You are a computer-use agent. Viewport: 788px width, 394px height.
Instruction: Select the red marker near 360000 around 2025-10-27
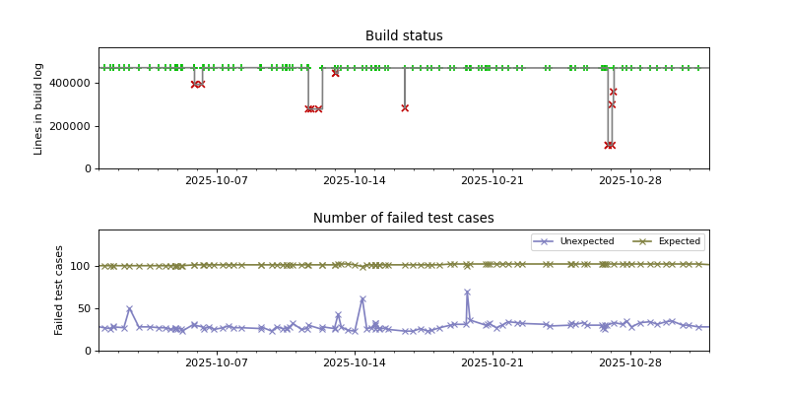613,92
